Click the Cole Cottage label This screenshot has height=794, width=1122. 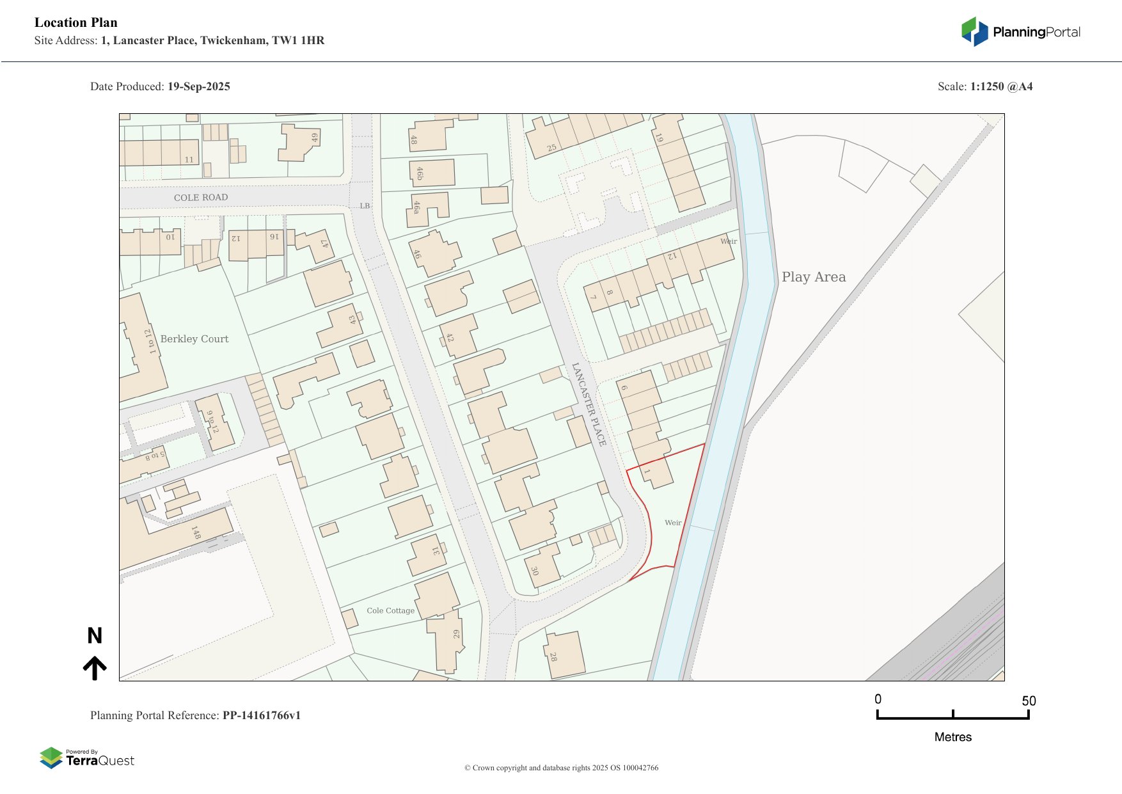pyautogui.click(x=390, y=610)
